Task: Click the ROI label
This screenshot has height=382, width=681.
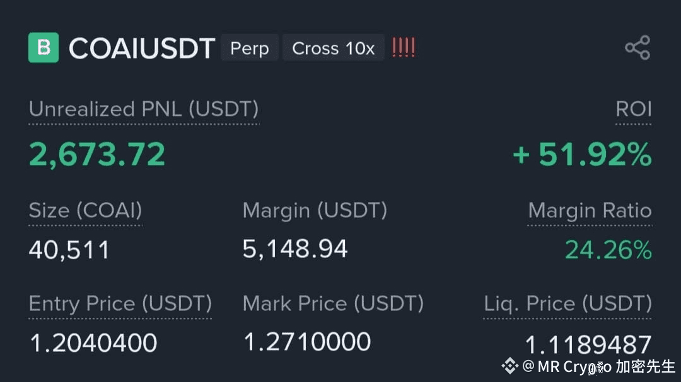Action: click(x=634, y=109)
